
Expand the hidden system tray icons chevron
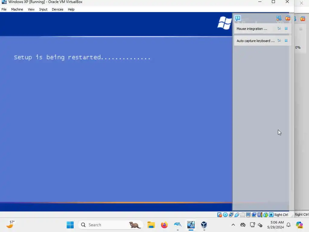pos(233,225)
